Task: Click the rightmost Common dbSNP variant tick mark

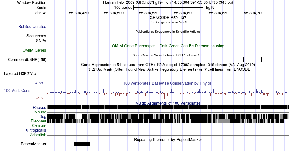Action: (262, 59)
